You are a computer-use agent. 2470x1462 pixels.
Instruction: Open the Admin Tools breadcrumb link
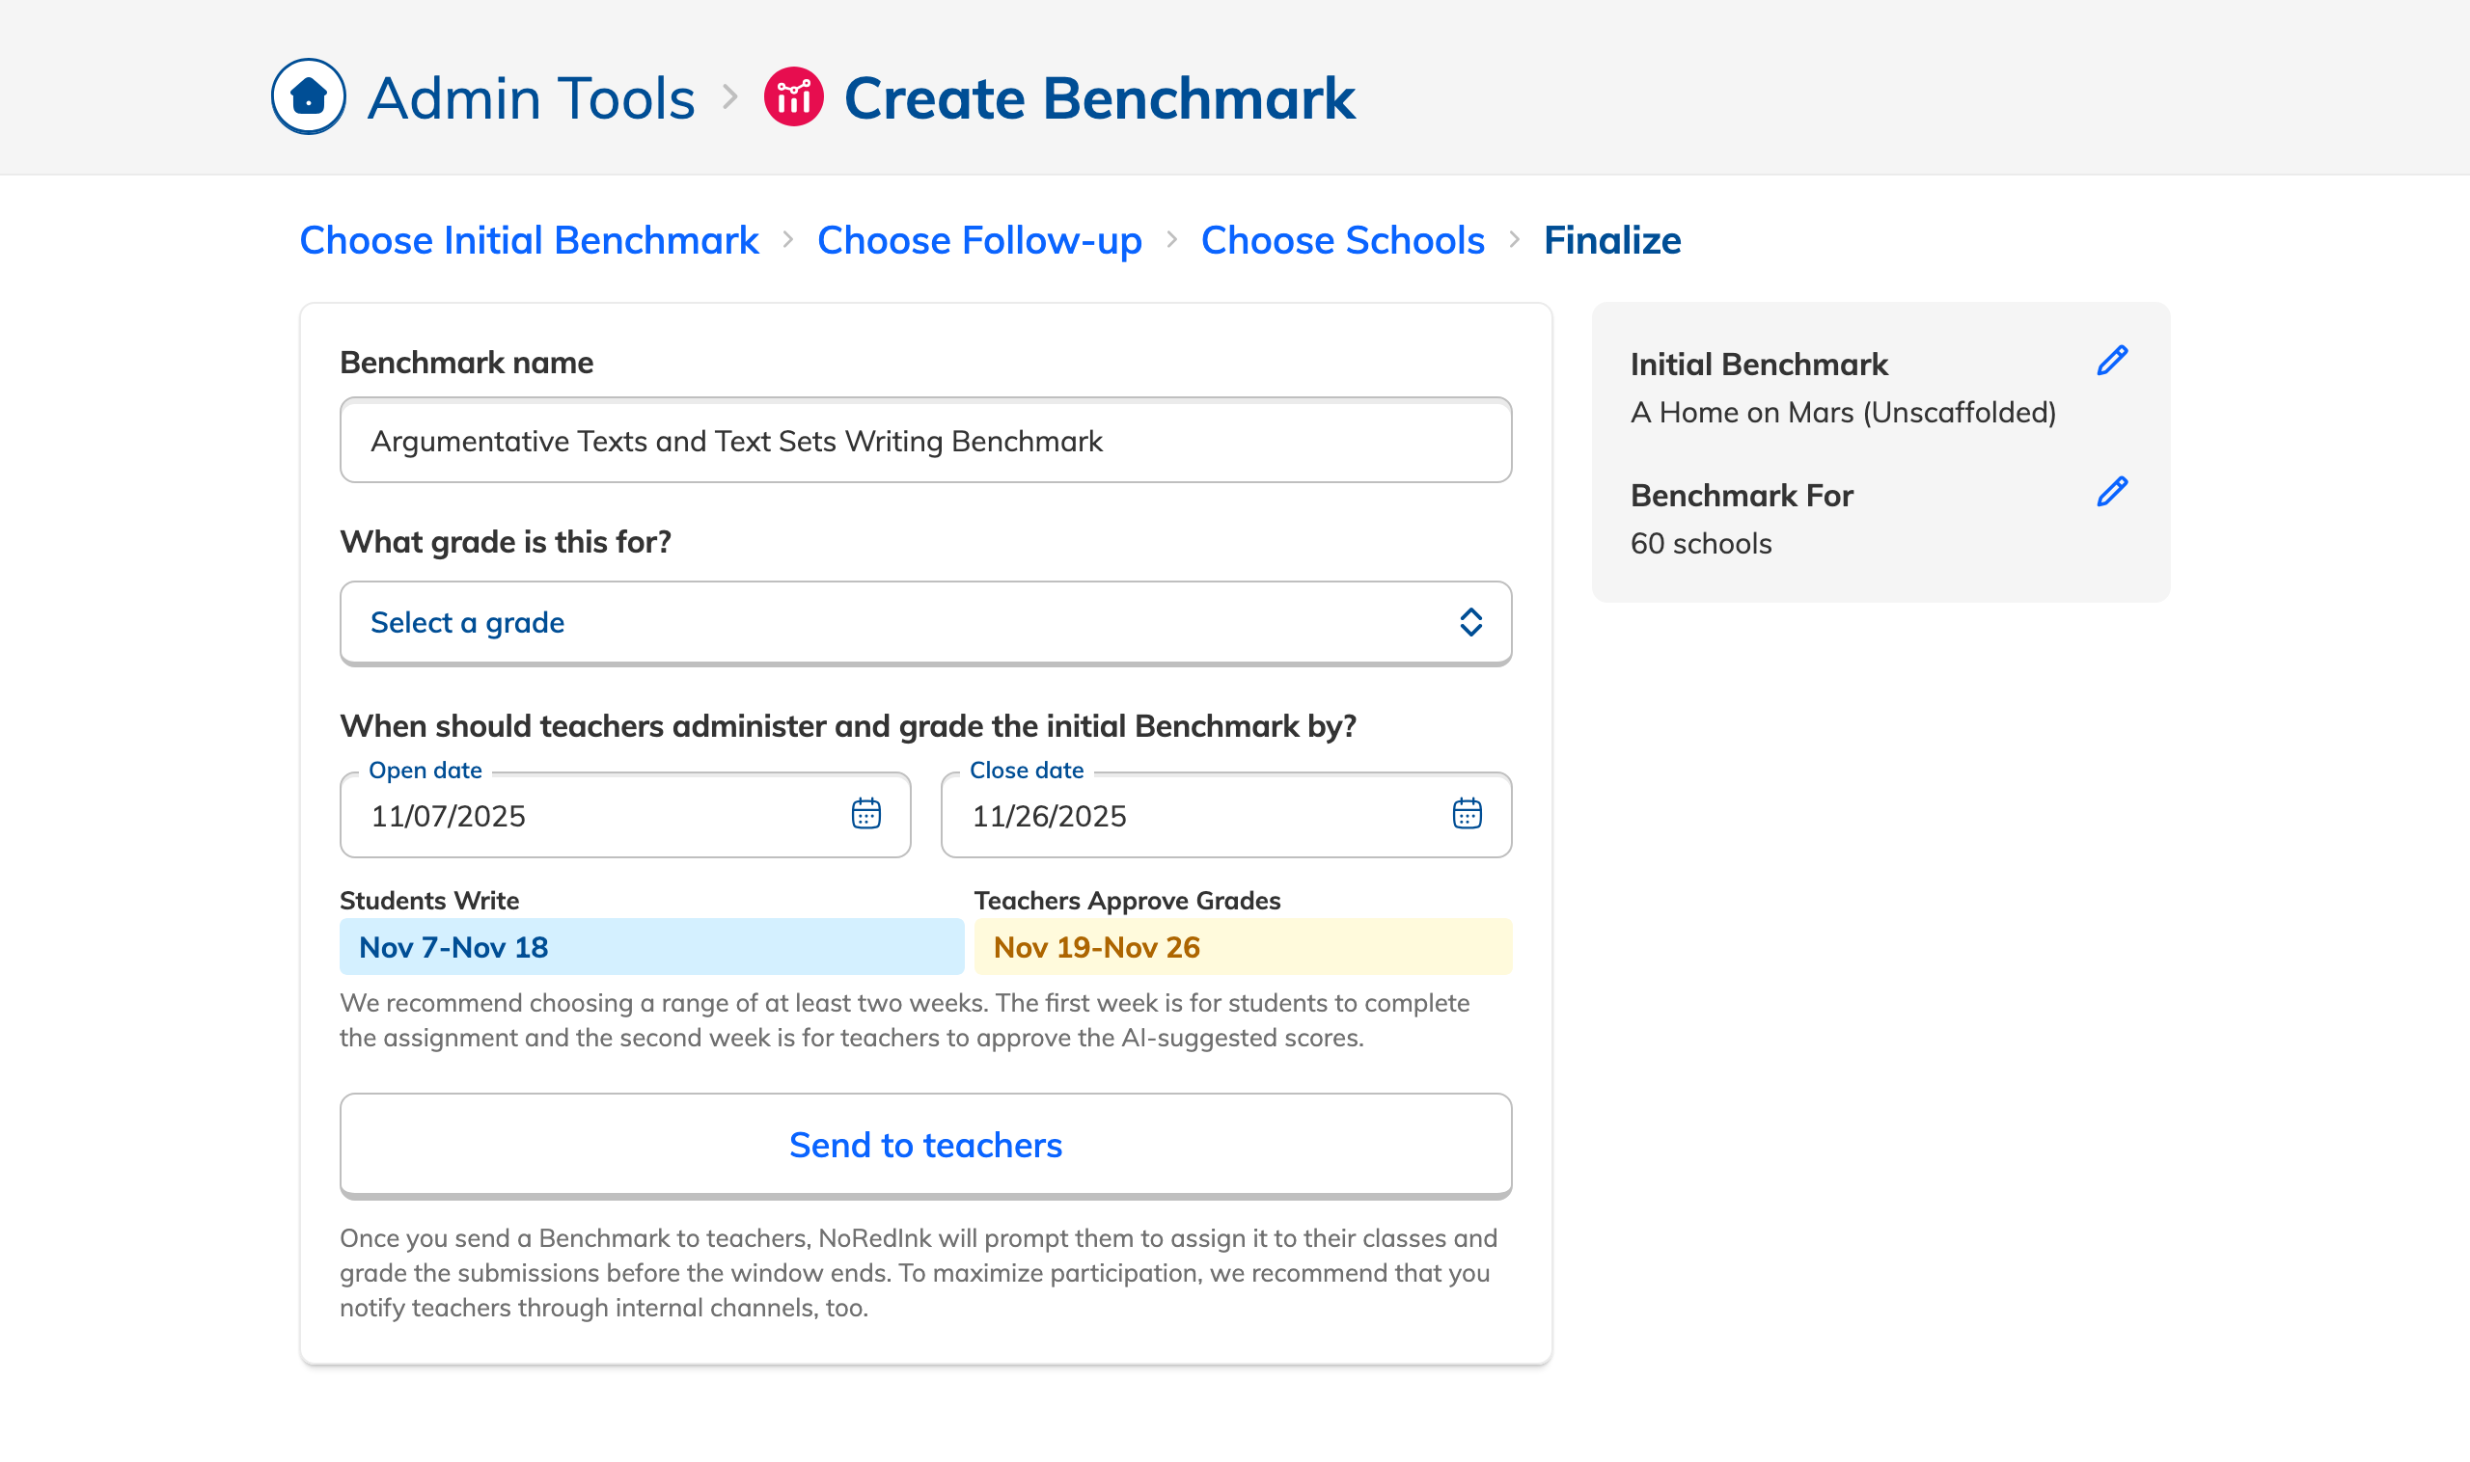pyautogui.click(x=532, y=98)
